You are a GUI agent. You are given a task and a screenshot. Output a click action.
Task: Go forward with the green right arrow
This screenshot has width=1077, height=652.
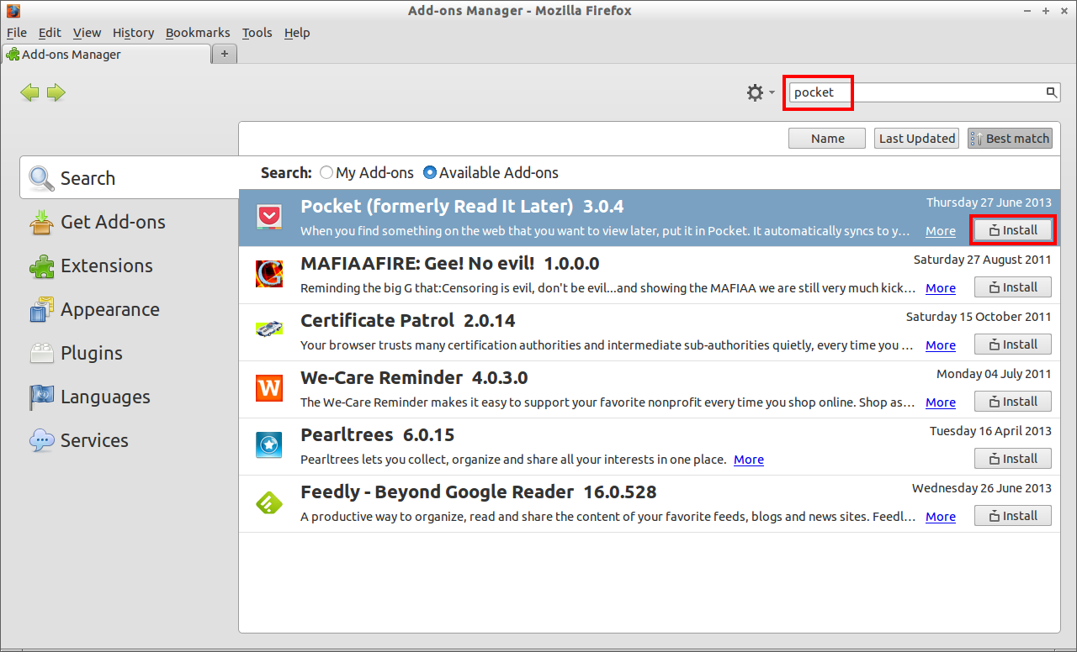[56, 92]
